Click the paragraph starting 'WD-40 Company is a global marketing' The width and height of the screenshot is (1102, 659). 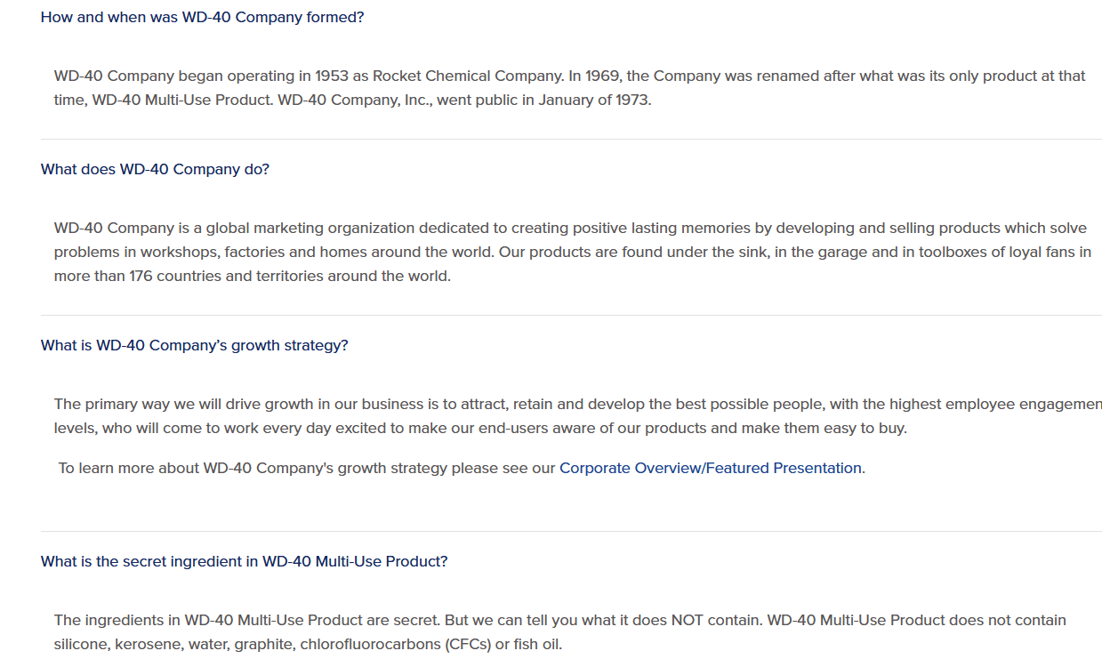coord(573,252)
